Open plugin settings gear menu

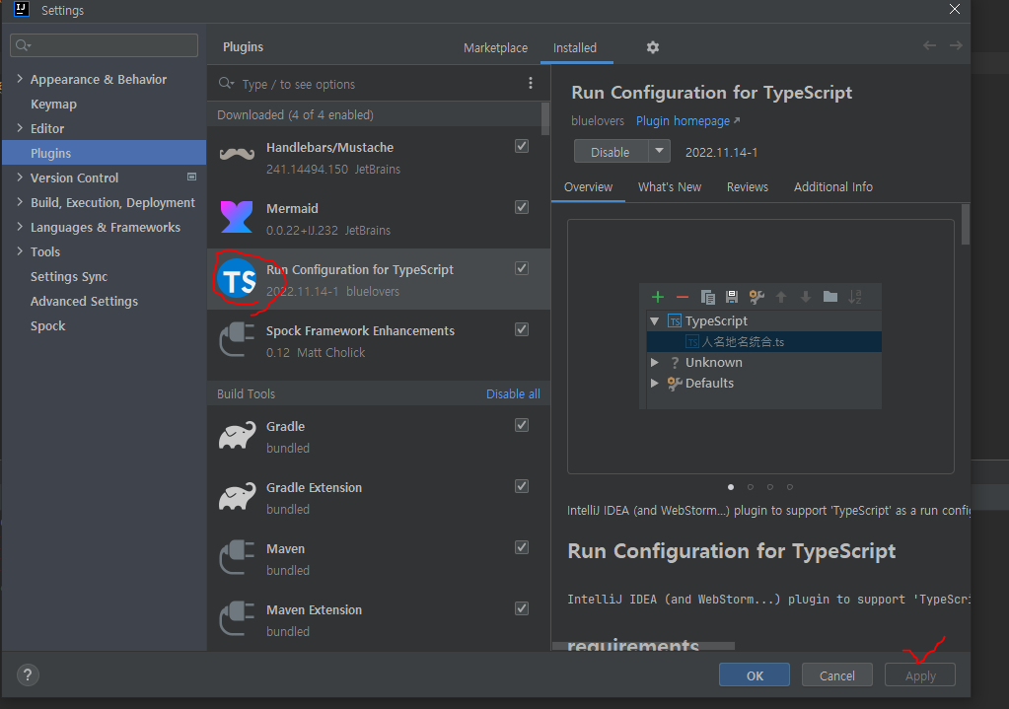653,47
